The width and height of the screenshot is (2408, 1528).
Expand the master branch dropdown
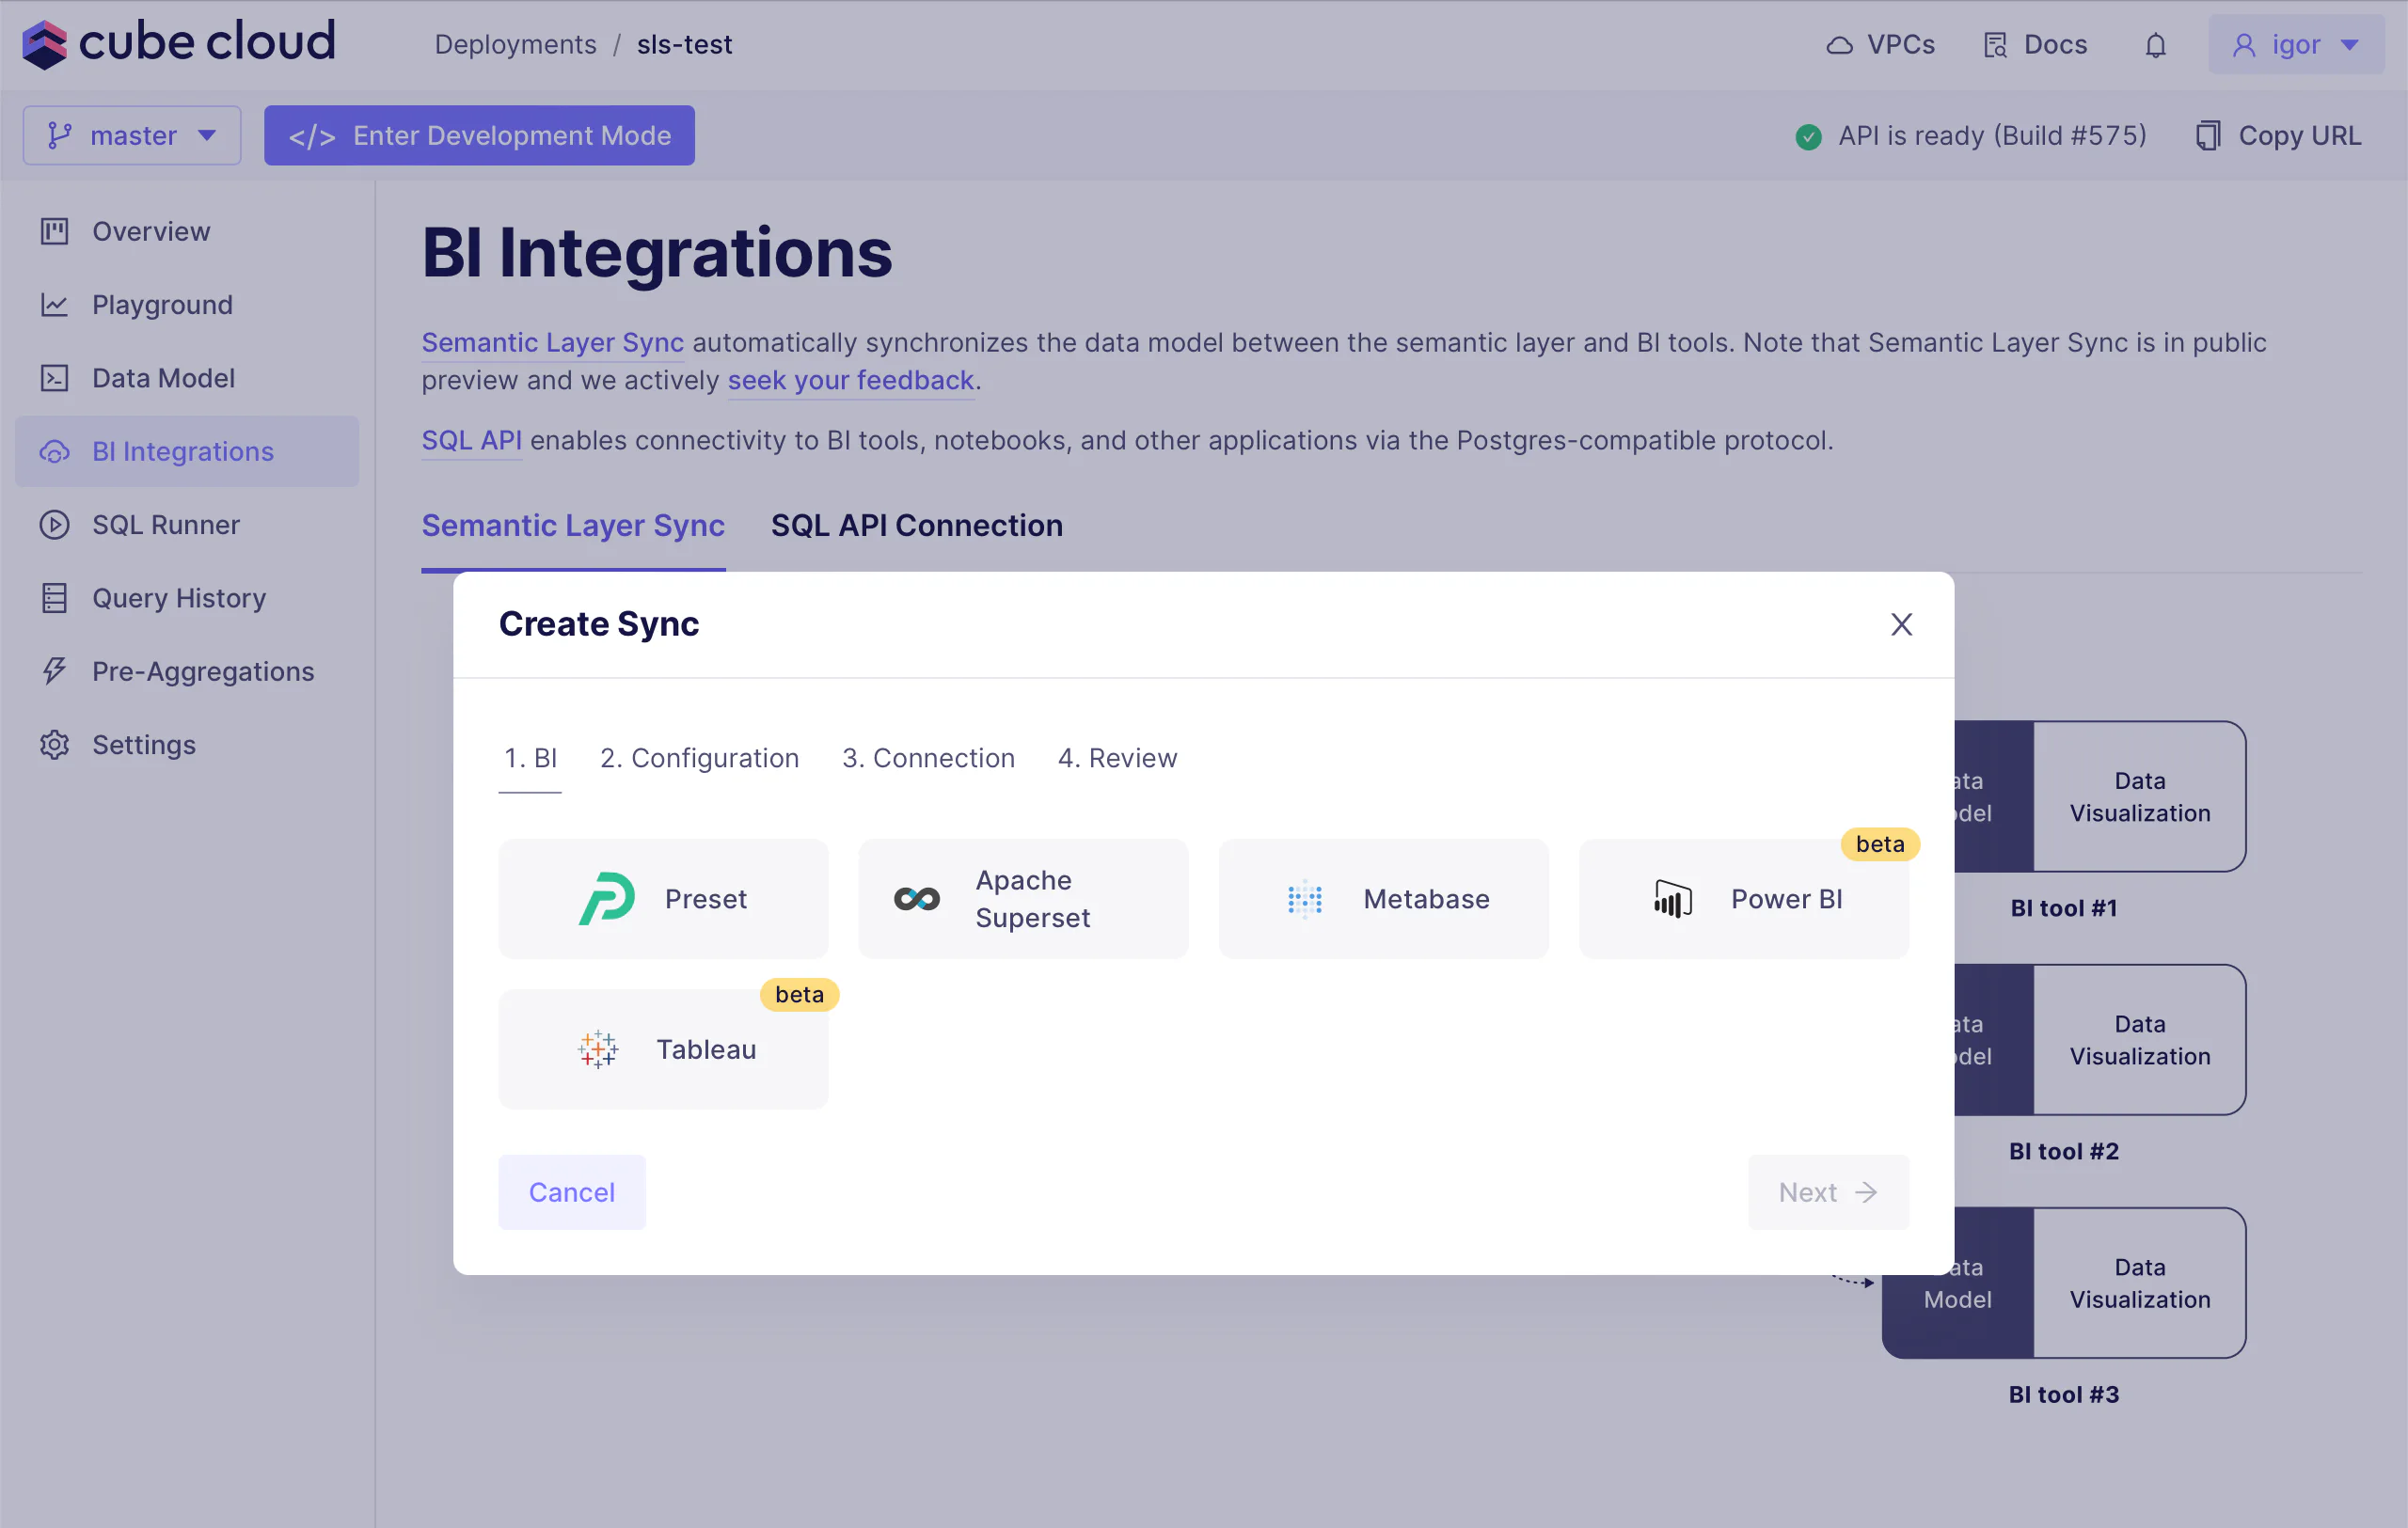[132, 136]
